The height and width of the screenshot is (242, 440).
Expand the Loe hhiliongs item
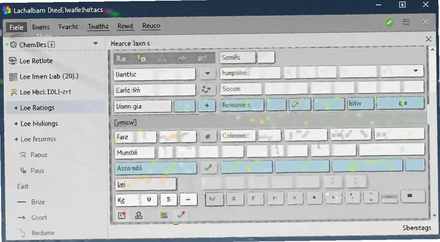[x=16, y=124]
